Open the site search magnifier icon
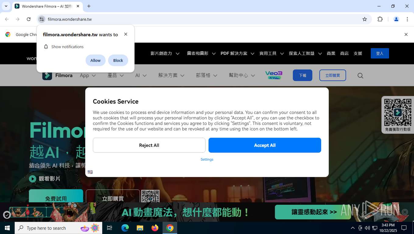Viewport: 414px width, 234px height. click(x=360, y=76)
